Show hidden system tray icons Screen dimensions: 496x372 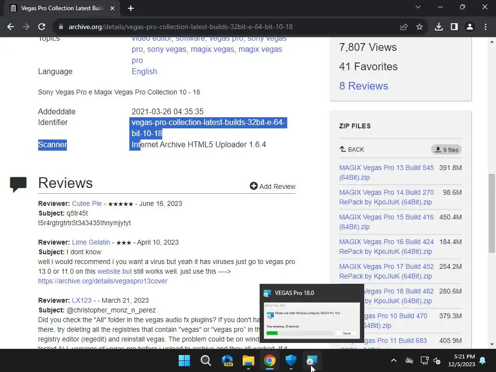tap(394, 360)
